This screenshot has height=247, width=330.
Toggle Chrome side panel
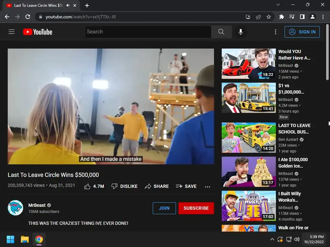(x=302, y=17)
